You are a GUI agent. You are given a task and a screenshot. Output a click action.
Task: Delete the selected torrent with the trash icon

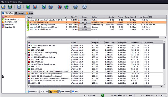click(x=19, y=7)
